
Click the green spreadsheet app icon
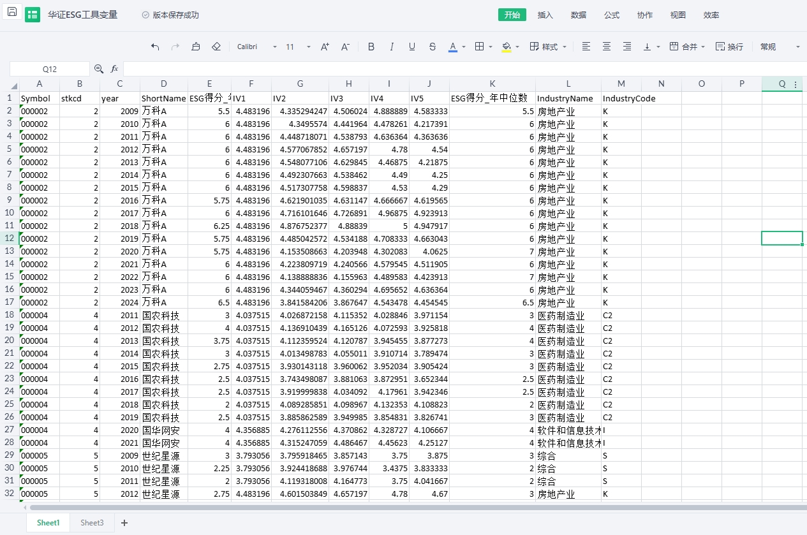tap(33, 15)
